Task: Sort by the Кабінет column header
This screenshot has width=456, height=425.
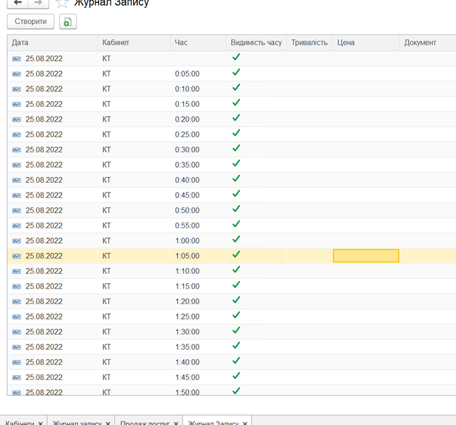Action: pos(133,43)
